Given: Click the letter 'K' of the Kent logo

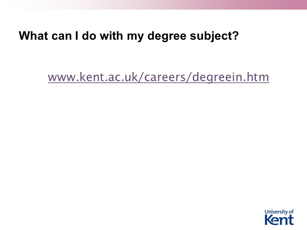Looking at the screenshot, I should click(269, 220).
